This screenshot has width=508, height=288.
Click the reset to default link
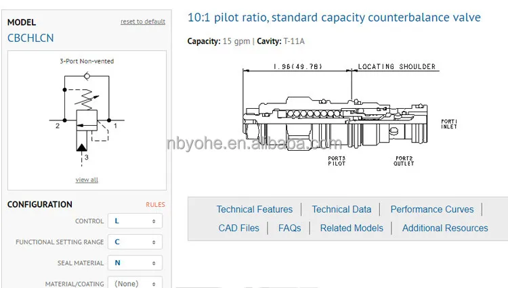pos(142,22)
